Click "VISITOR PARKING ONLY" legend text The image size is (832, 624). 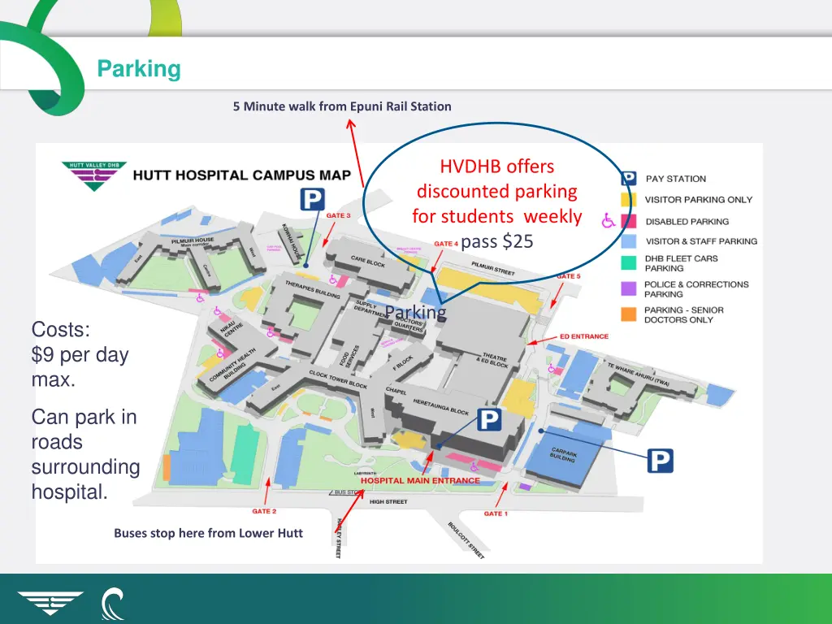tap(698, 200)
